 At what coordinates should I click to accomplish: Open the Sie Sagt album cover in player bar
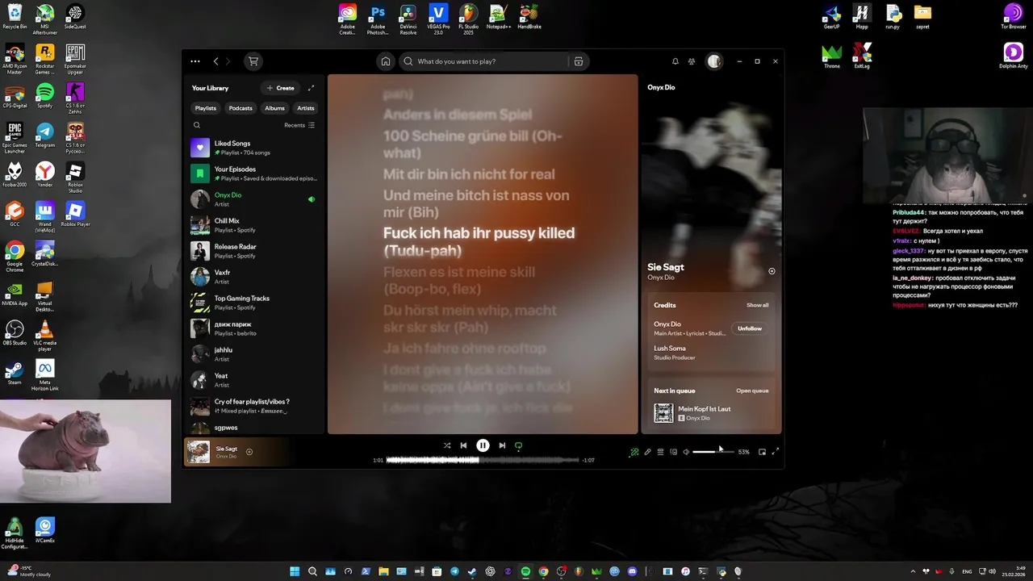(199, 452)
